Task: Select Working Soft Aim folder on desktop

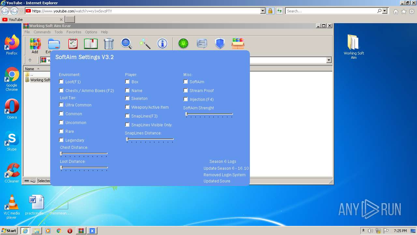Action: [354, 47]
